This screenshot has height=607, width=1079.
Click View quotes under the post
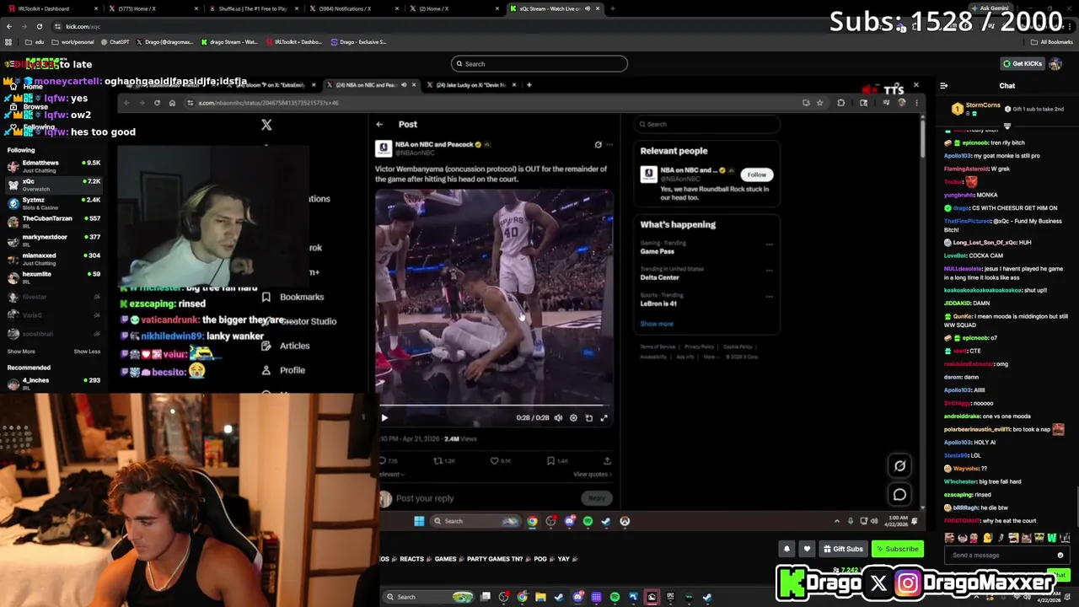593,474
